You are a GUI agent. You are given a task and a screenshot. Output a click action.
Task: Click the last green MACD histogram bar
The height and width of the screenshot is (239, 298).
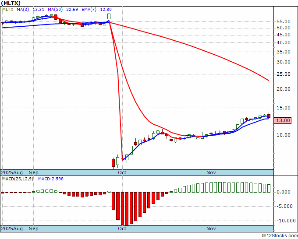click(269, 188)
